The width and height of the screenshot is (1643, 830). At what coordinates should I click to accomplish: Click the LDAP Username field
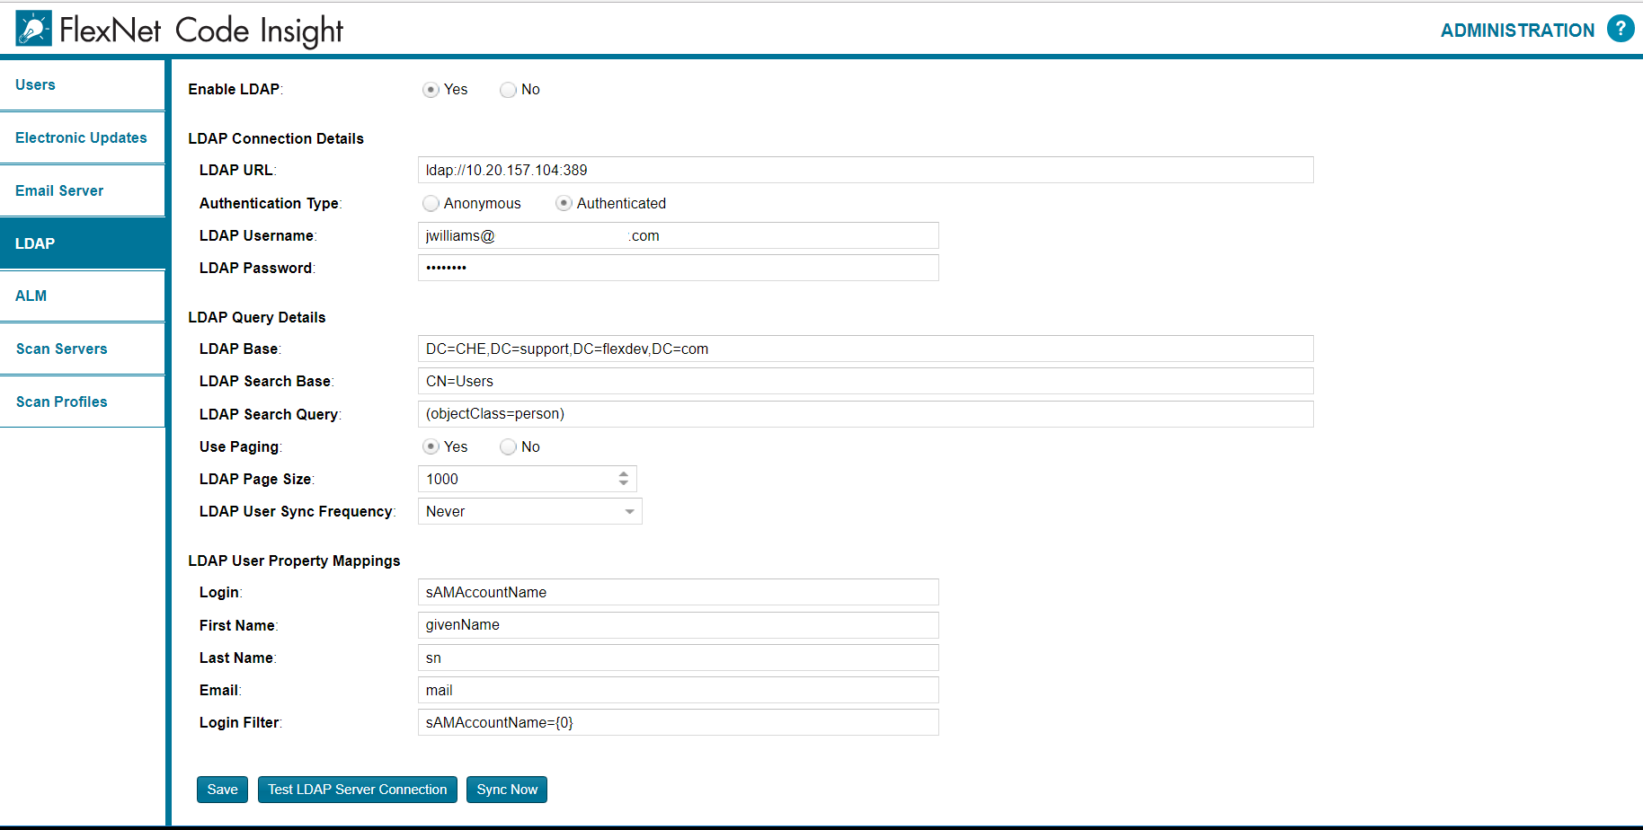[x=679, y=235]
